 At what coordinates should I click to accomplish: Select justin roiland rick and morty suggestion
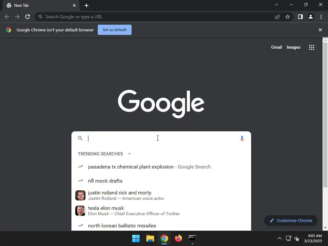(161, 195)
